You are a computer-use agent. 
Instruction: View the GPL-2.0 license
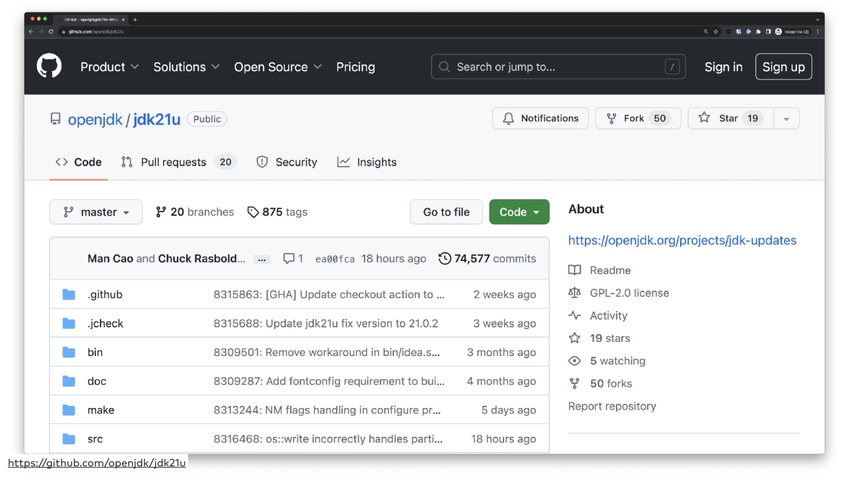click(619, 293)
